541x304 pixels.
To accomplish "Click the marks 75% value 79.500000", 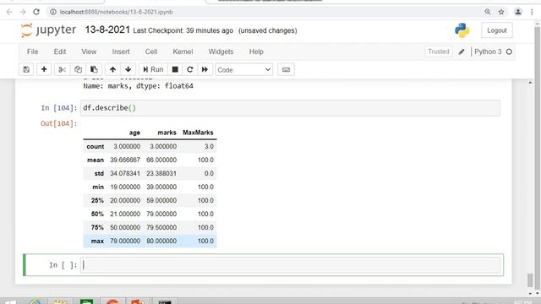I will pos(161,227).
